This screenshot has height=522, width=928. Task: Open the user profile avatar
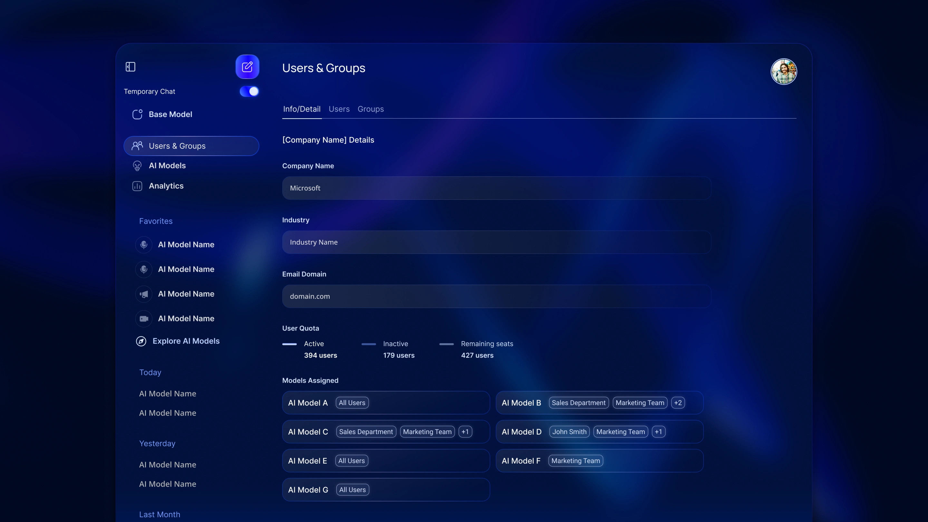(x=784, y=71)
